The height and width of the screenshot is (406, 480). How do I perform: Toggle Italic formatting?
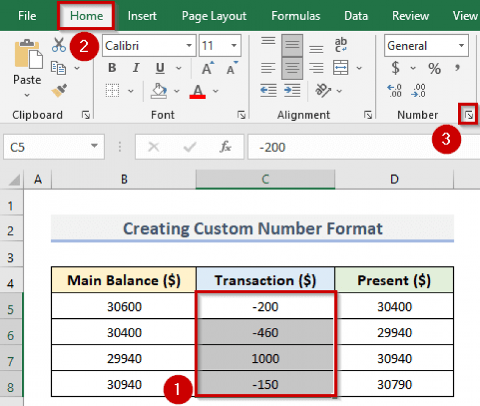136,68
